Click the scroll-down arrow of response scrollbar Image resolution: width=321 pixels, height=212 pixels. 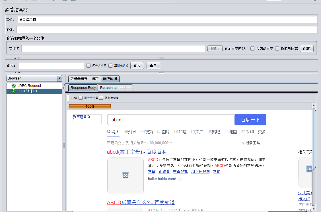click(x=314, y=209)
